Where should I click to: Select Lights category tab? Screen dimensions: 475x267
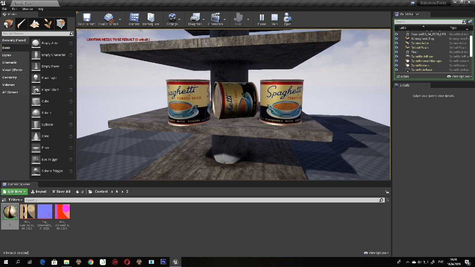pos(15,55)
